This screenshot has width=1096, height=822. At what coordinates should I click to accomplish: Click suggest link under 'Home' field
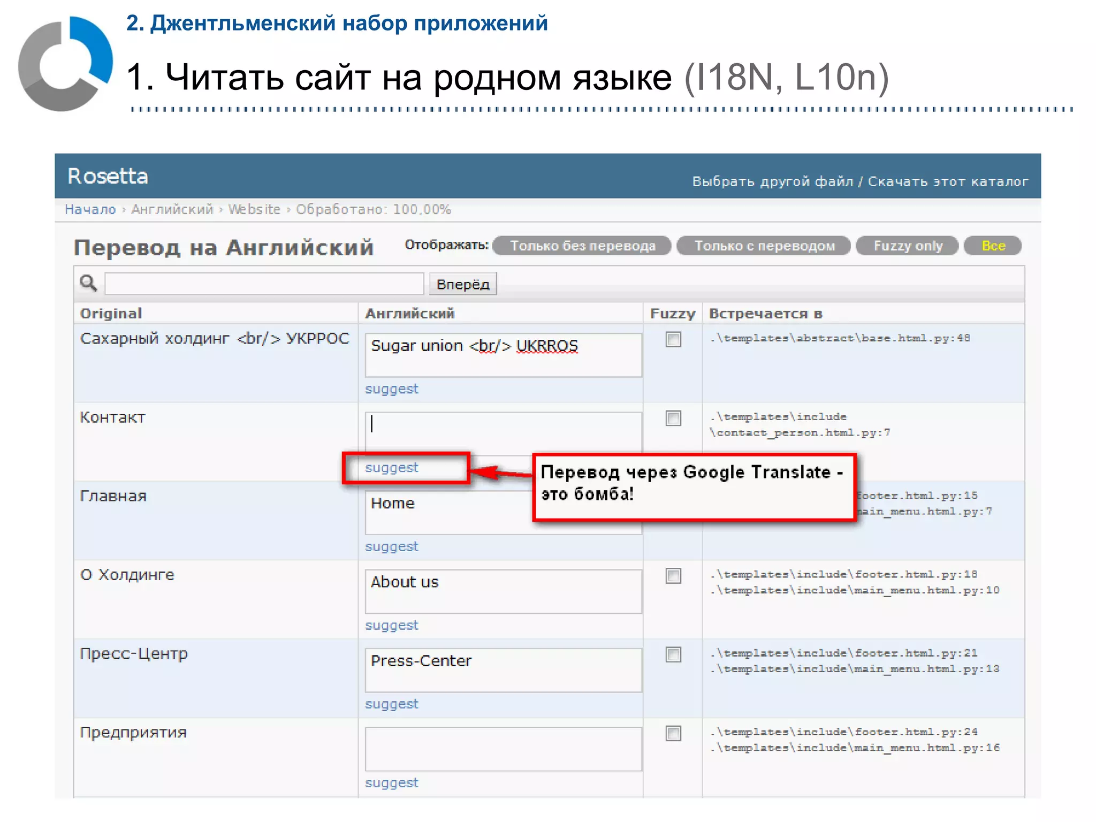(x=391, y=546)
